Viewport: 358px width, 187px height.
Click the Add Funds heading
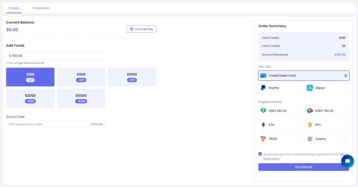[15, 45]
